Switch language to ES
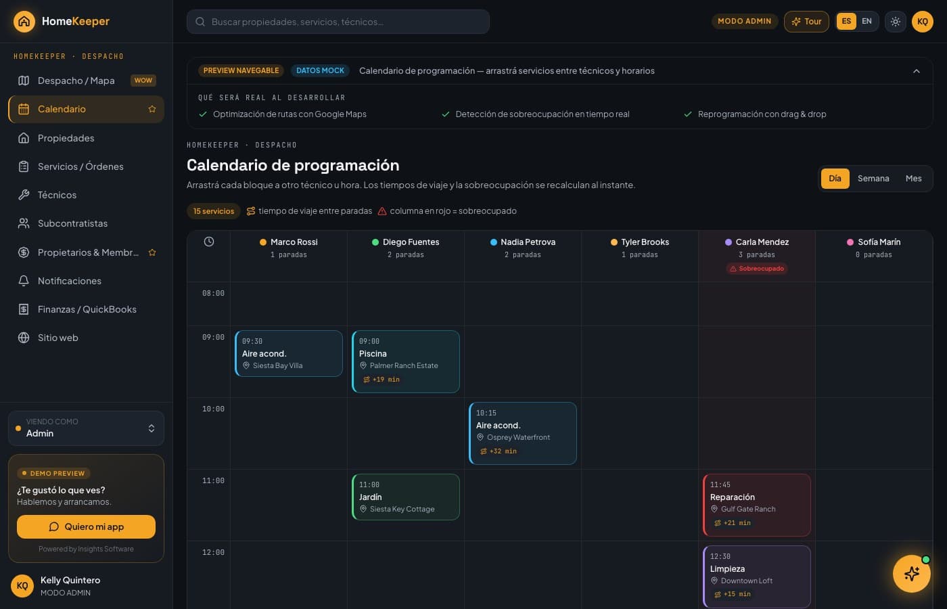The width and height of the screenshot is (947, 609). [x=846, y=21]
